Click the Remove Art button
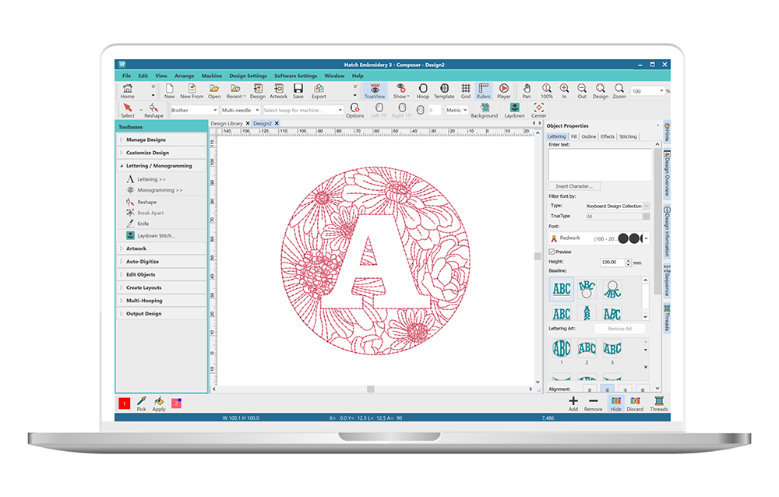This screenshot has height=497, width=779. (x=621, y=328)
